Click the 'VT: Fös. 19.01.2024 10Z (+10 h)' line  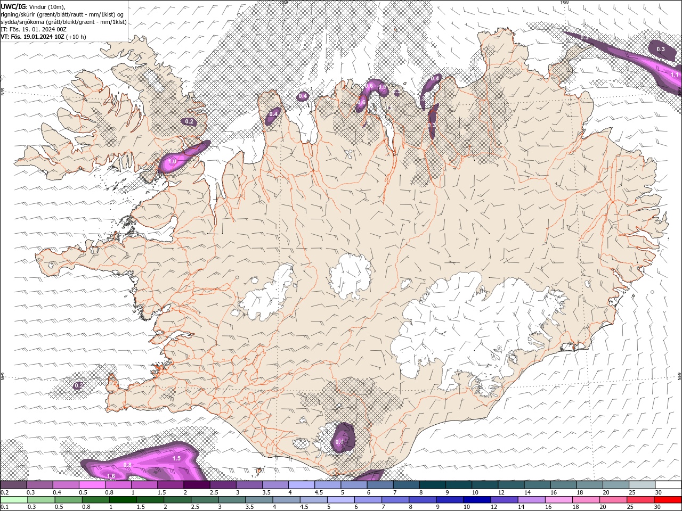[x=43, y=37]
